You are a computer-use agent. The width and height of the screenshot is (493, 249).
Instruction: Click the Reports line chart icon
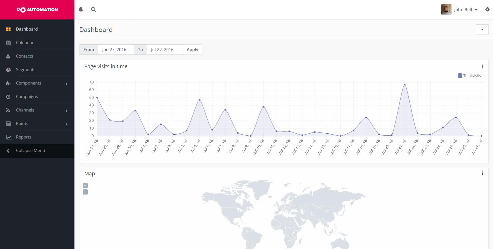pos(9,137)
